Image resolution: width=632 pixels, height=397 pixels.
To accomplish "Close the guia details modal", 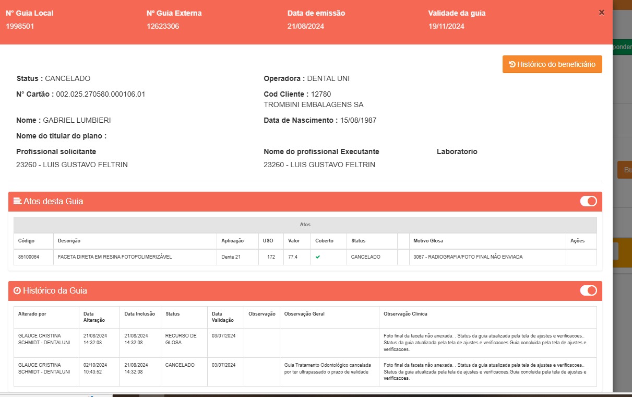I will pyautogui.click(x=601, y=13).
